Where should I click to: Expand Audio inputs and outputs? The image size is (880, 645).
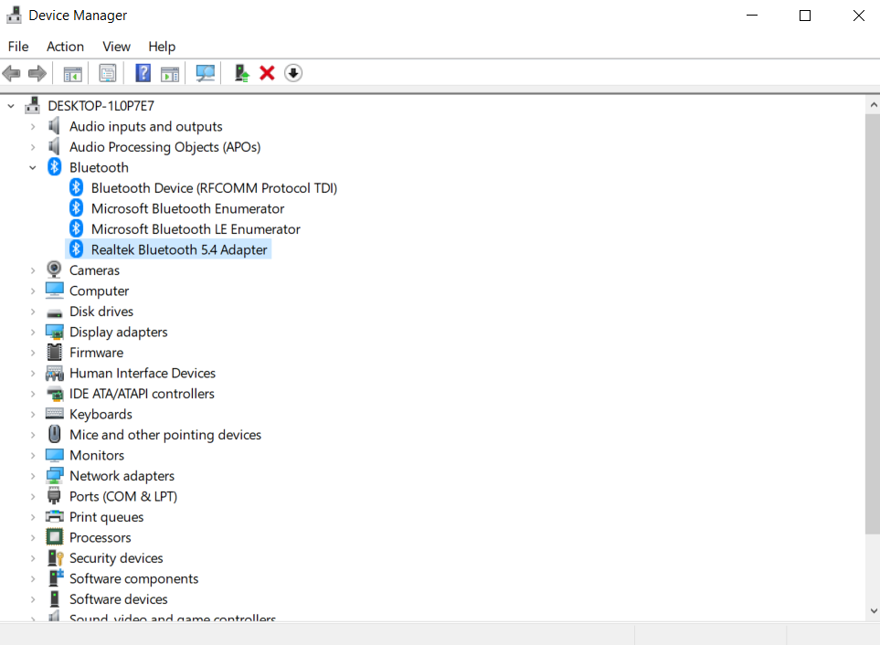click(x=33, y=126)
